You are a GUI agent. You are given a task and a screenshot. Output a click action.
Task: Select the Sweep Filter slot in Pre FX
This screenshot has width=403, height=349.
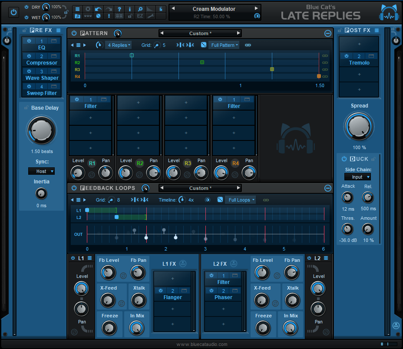pyautogui.click(x=42, y=93)
